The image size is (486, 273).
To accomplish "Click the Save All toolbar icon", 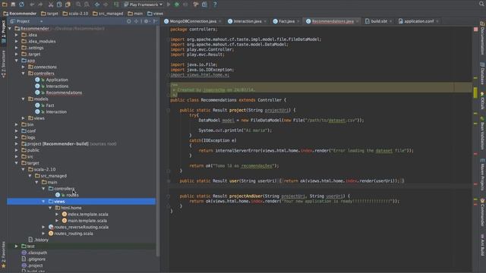I will click(x=13, y=5).
